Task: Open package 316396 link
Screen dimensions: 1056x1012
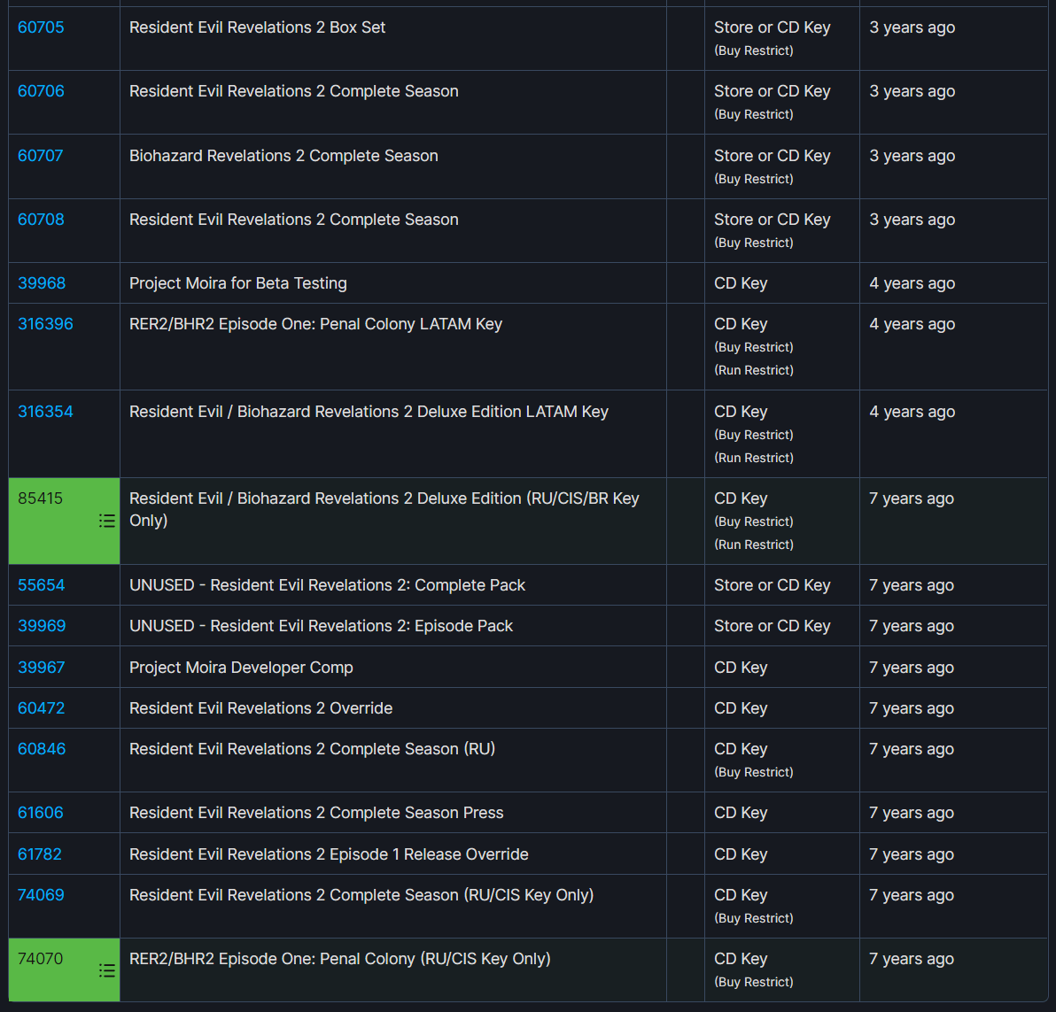Action: (x=45, y=324)
